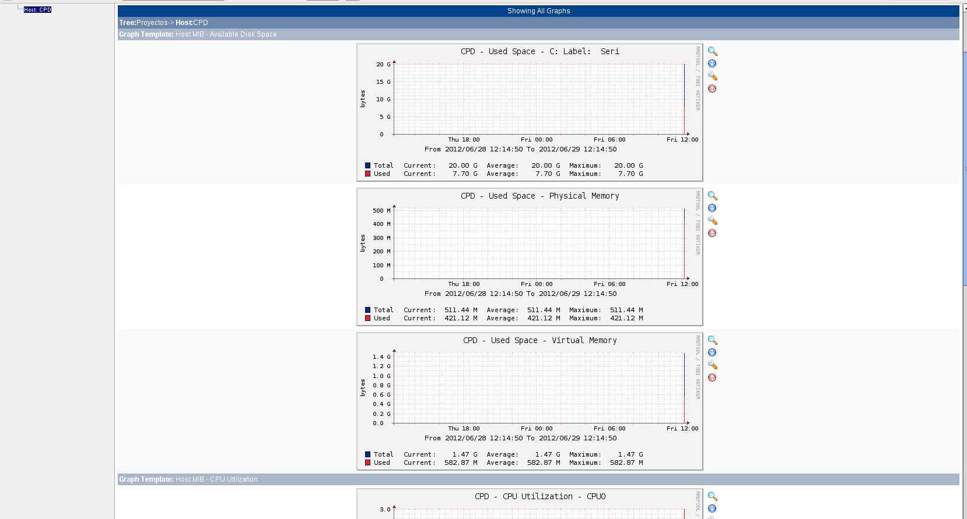967x519 pixels.
Task: Open wrench icon beside Physical Memory graph
Action: [712, 221]
